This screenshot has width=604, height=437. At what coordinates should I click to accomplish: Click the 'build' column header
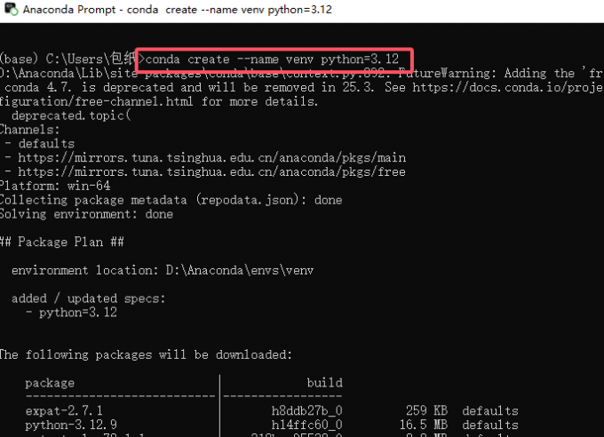tap(325, 383)
